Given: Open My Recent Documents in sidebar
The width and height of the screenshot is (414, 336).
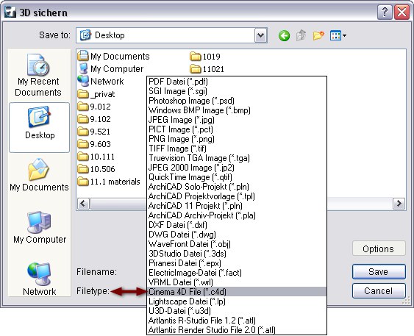Looking at the screenshot, I should tap(38, 75).
